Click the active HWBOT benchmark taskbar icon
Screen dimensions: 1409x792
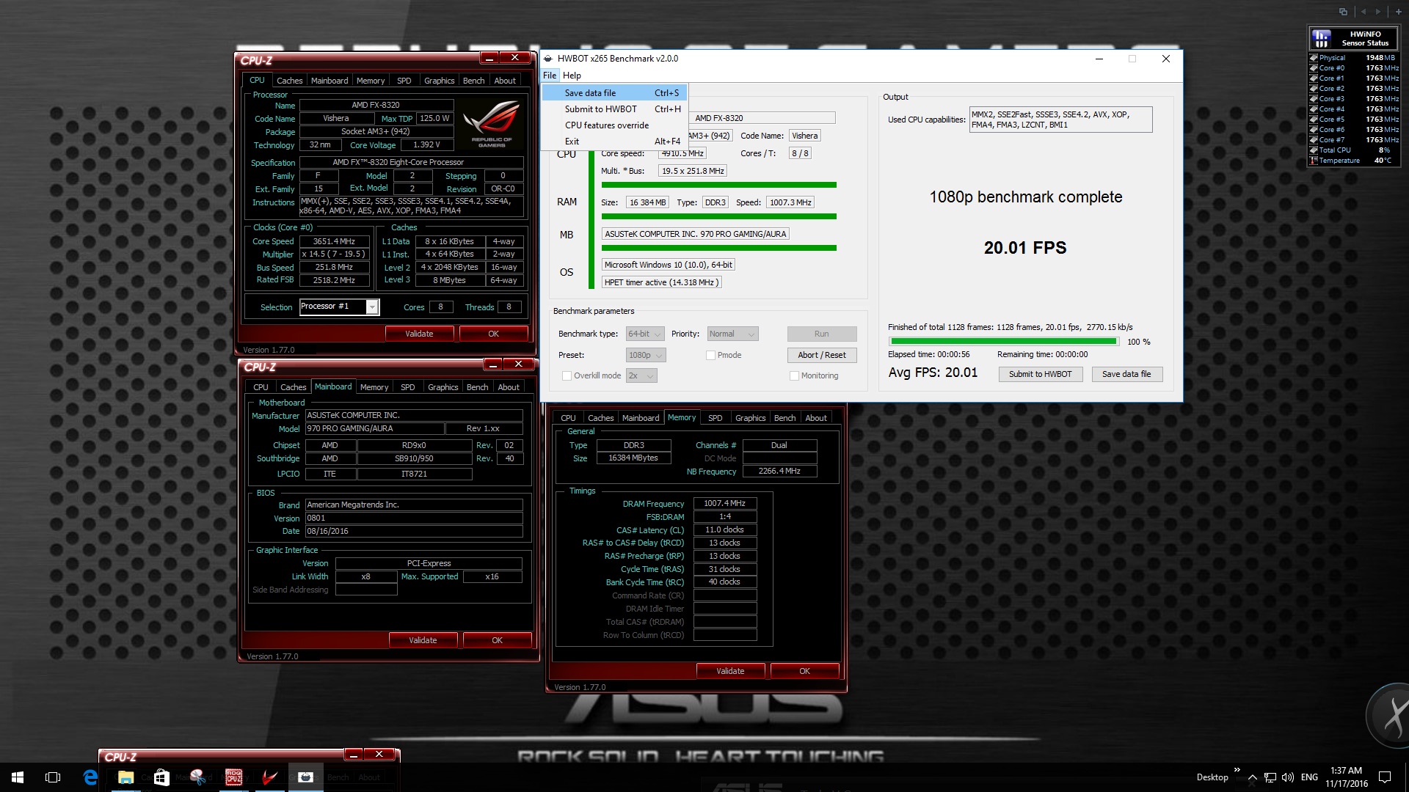point(305,777)
